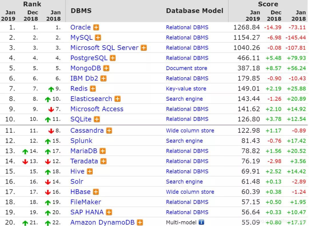Viewport: 309px width, 226px height.
Task: Open the Oracle database link
Action: (81, 27)
